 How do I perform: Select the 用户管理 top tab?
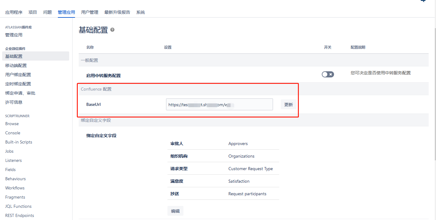90,12
